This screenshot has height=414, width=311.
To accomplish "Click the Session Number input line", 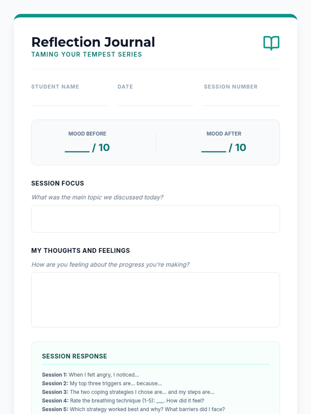I will coord(242,100).
